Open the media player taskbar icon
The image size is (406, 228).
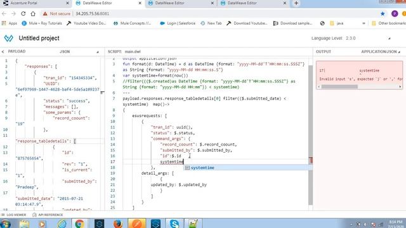(x=43, y=224)
